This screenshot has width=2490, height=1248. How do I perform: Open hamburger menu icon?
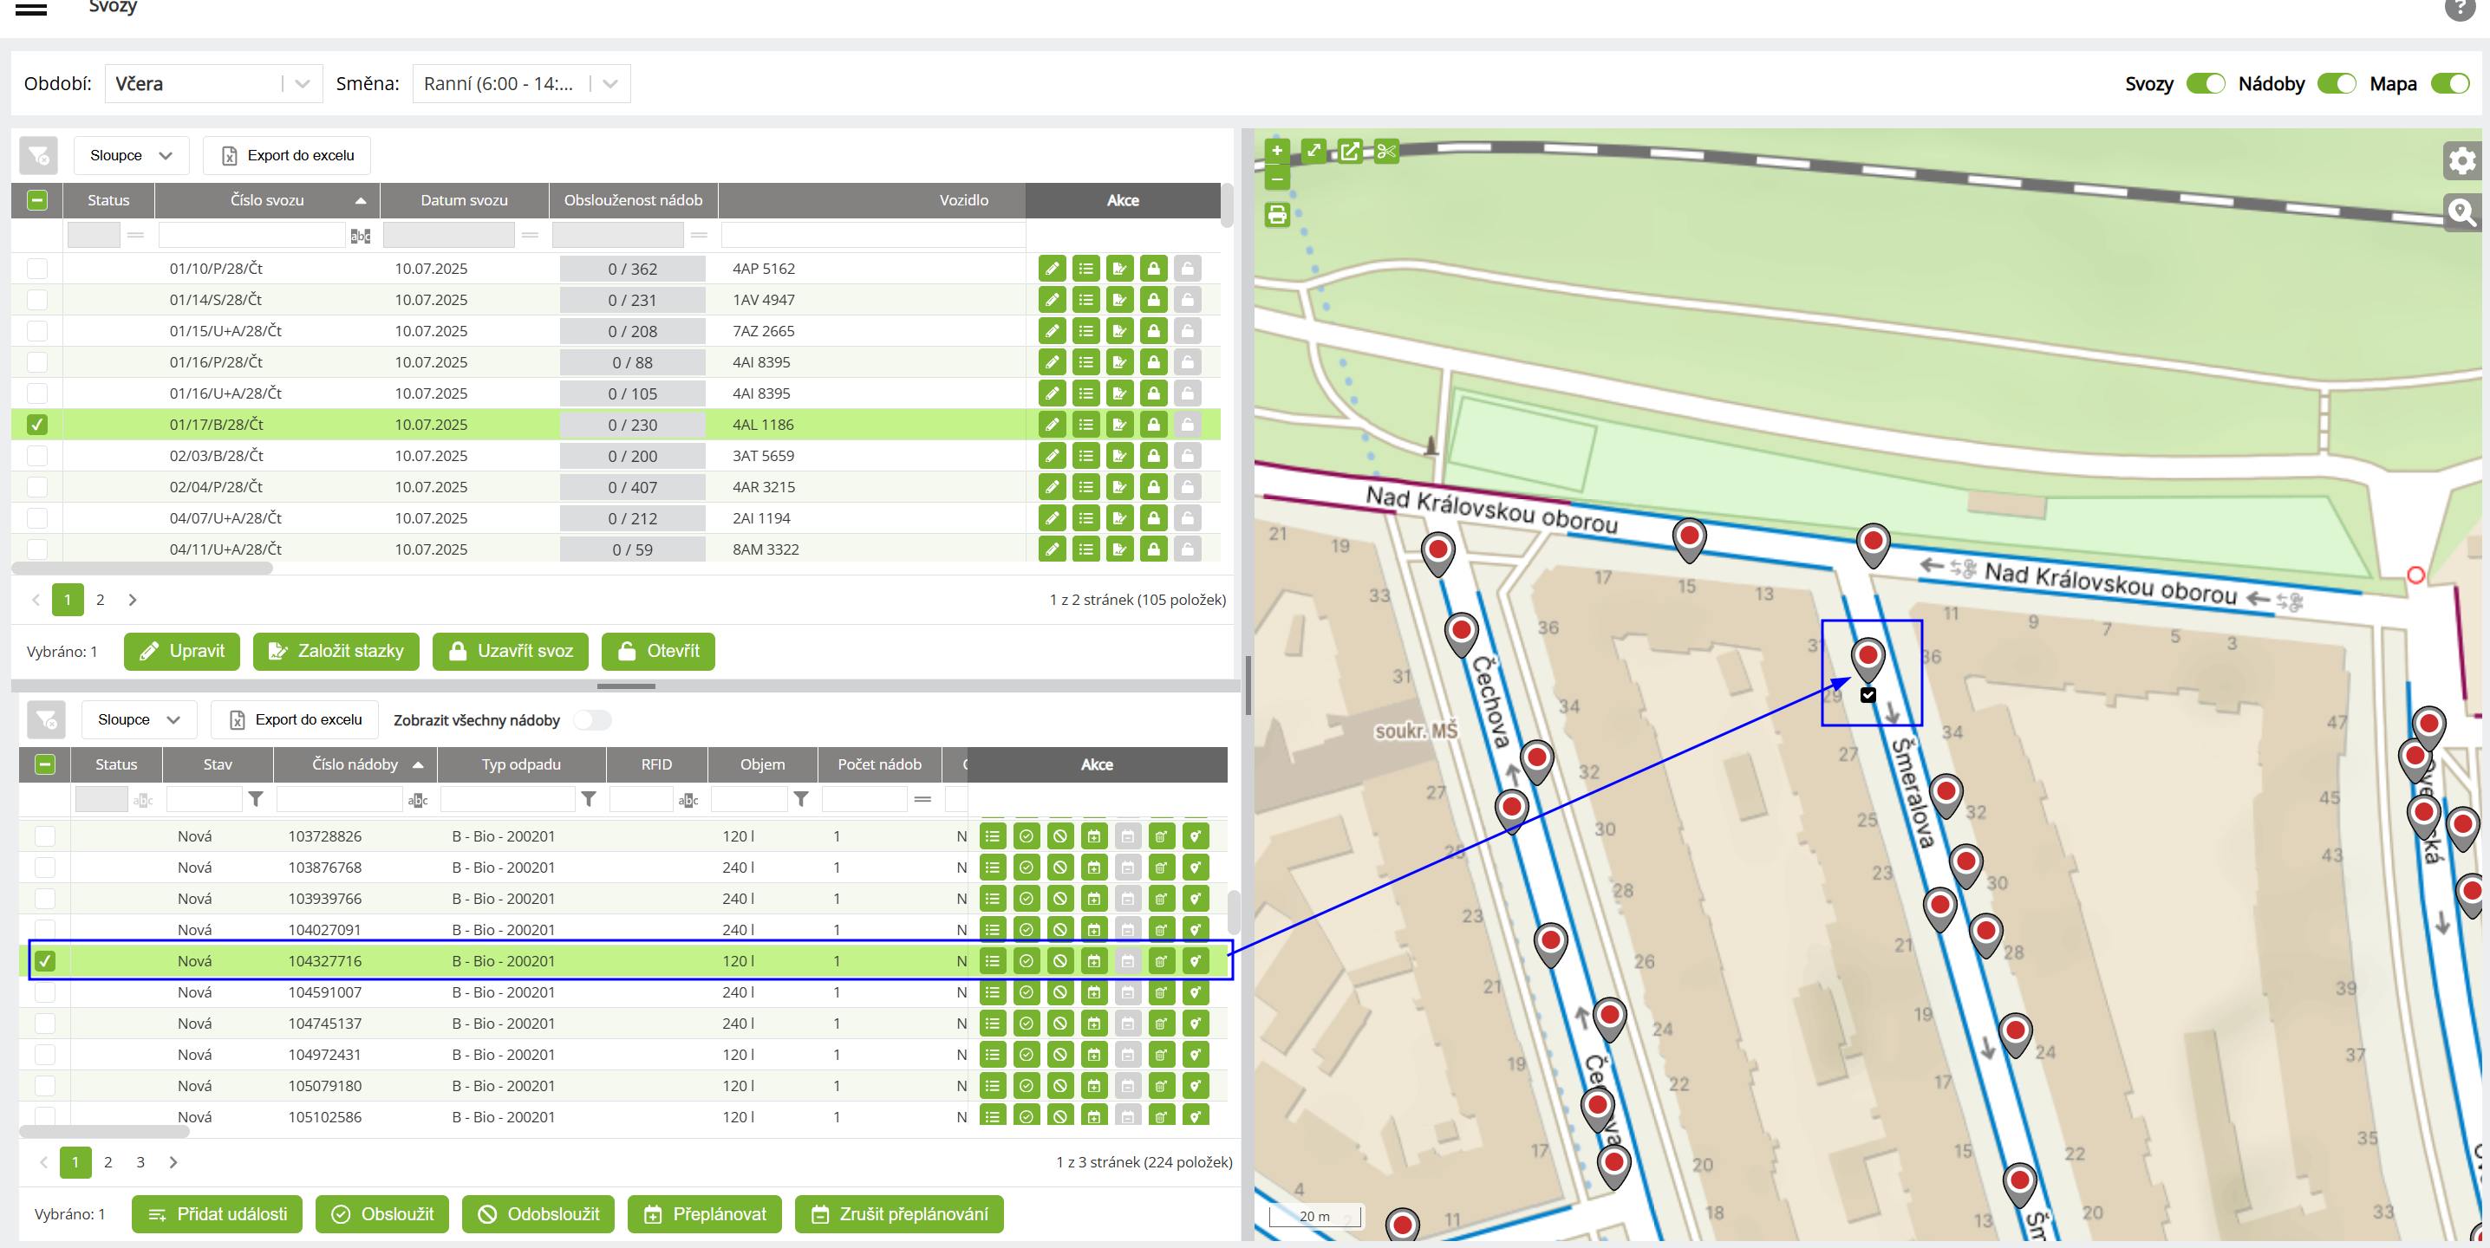click(31, 10)
